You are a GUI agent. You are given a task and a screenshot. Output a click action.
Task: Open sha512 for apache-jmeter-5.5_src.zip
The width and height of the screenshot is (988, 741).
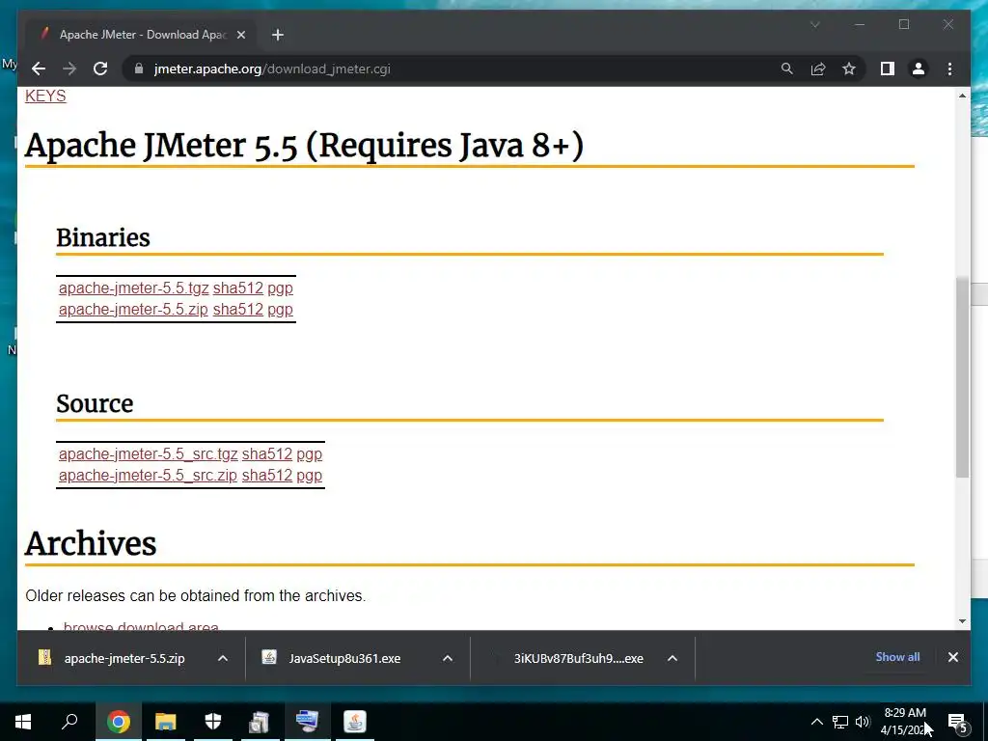pyautogui.click(x=267, y=475)
